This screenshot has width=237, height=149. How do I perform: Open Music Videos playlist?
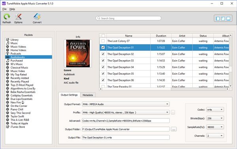pos(18,47)
